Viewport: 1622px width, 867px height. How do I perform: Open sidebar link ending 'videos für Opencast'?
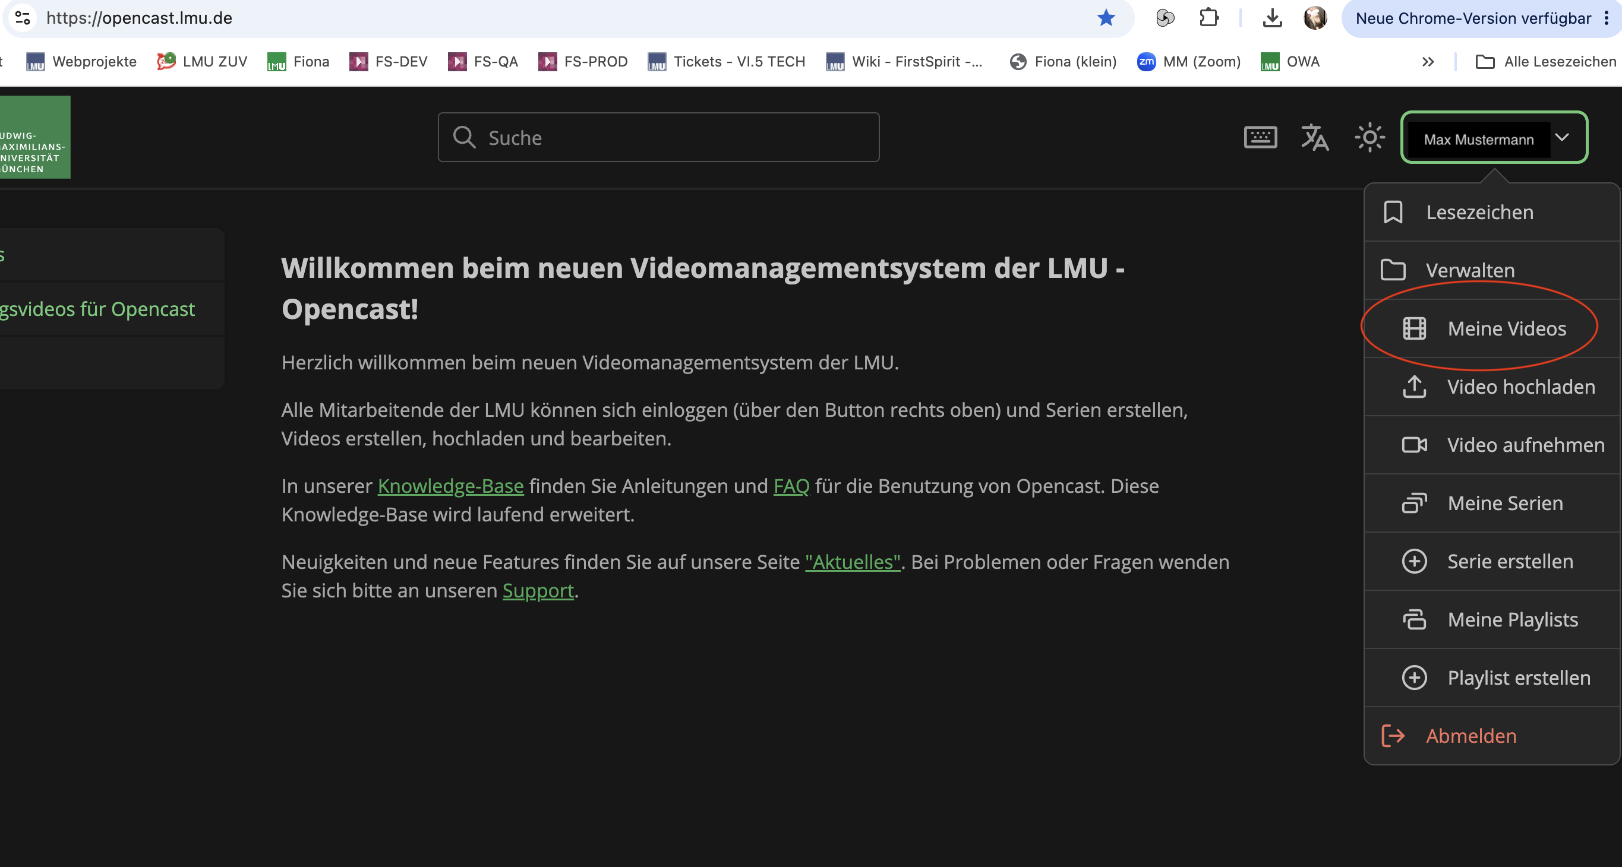[x=97, y=309]
